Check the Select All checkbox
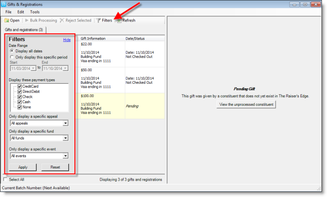The height and width of the screenshot is (197, 327). pos(5,180)
